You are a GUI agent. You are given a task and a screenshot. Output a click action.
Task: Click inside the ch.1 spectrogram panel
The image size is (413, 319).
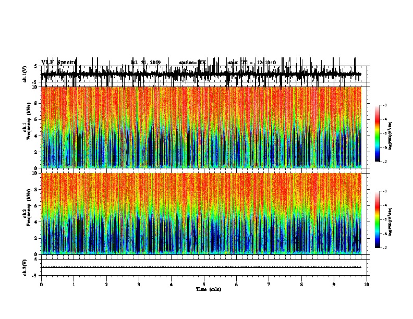click(x=201, y=127)
